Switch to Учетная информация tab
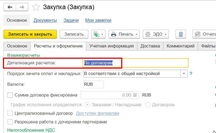 coord(112,46)
